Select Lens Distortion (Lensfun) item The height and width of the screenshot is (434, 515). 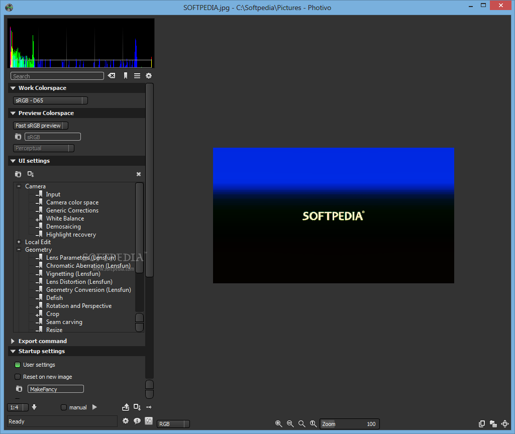[79, 282]
